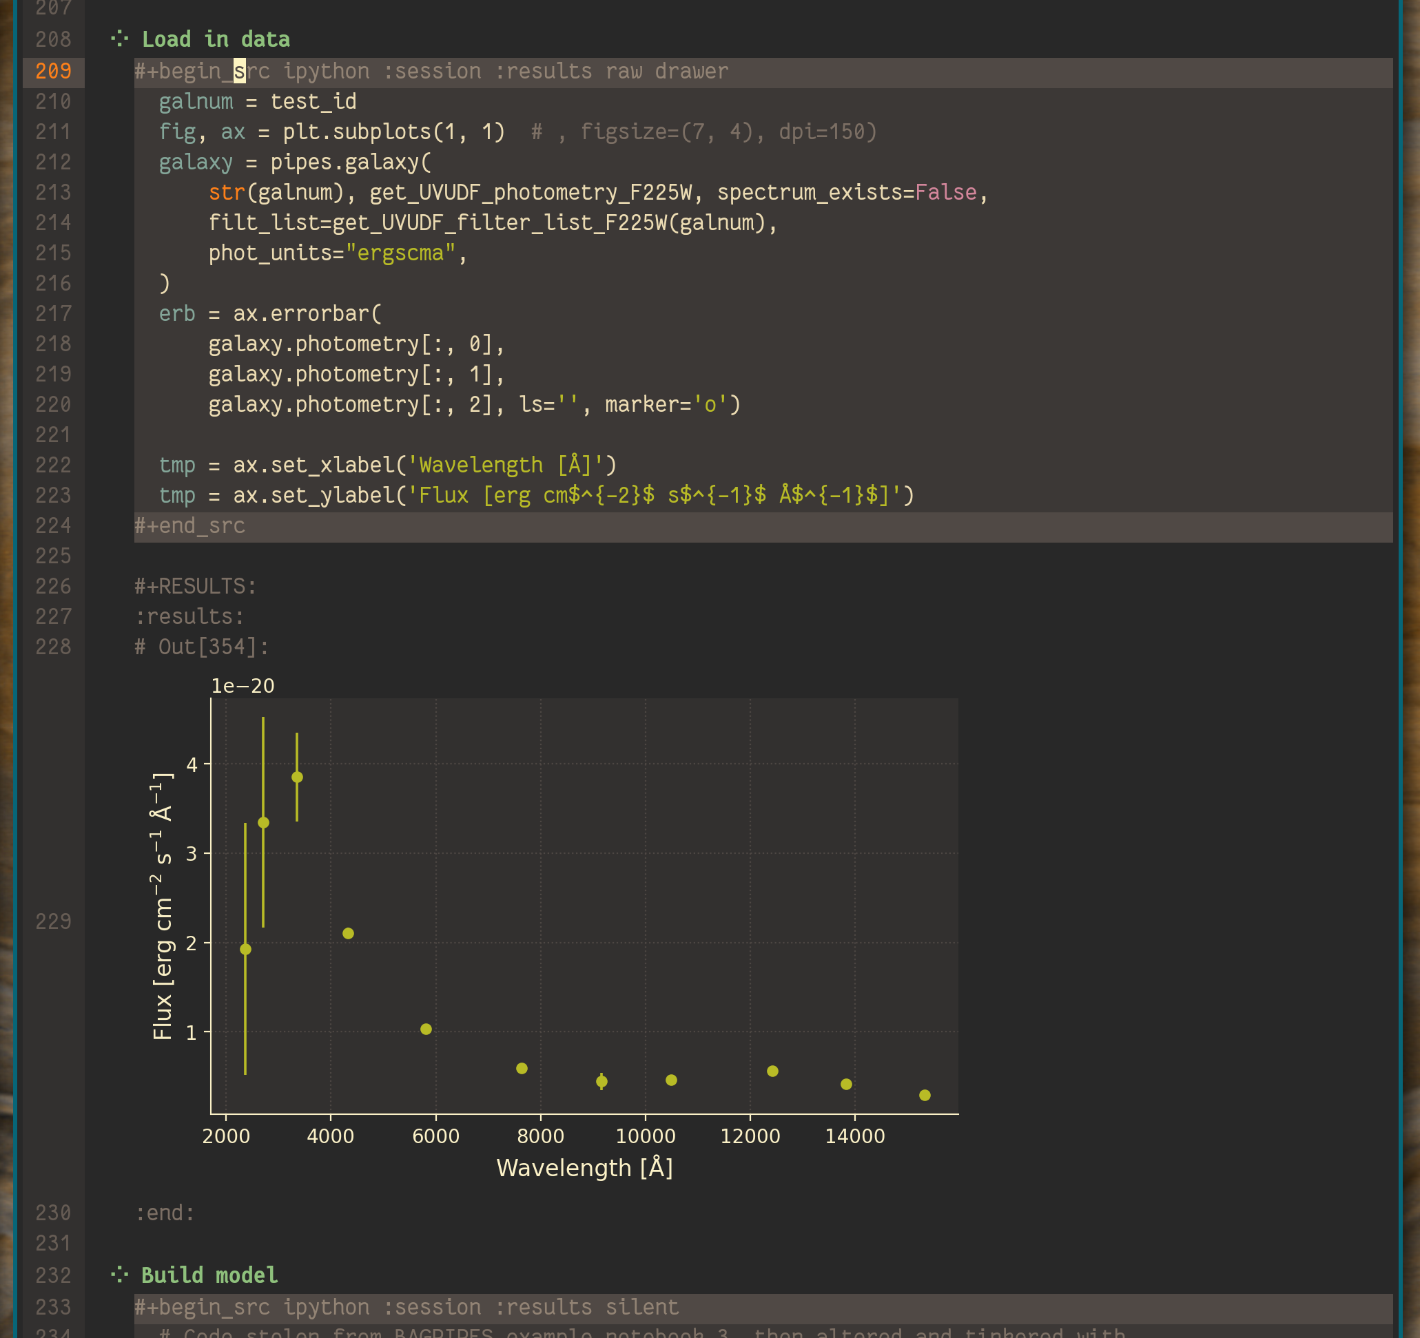Place cursor on galnum variable name
This screenshot has height=1338, width=1420.
[196, 102]
